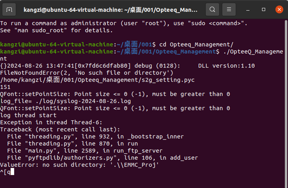This screenshot has width=288, height=188.
Task: Open a new terminal tab
Action: (10, 9)
